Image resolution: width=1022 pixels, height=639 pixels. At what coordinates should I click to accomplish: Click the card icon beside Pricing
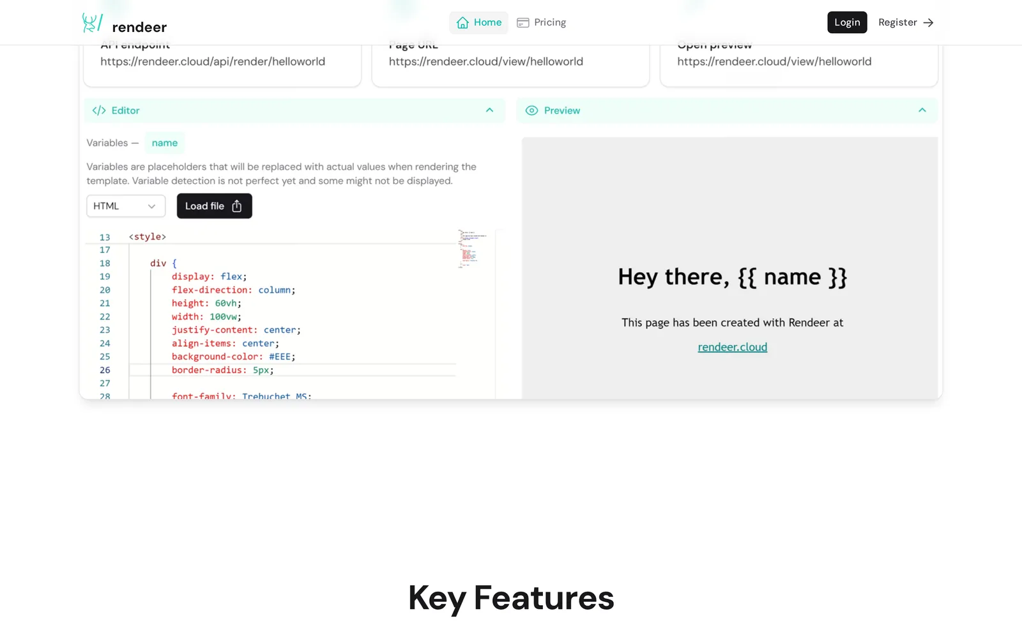coord(522,22)
